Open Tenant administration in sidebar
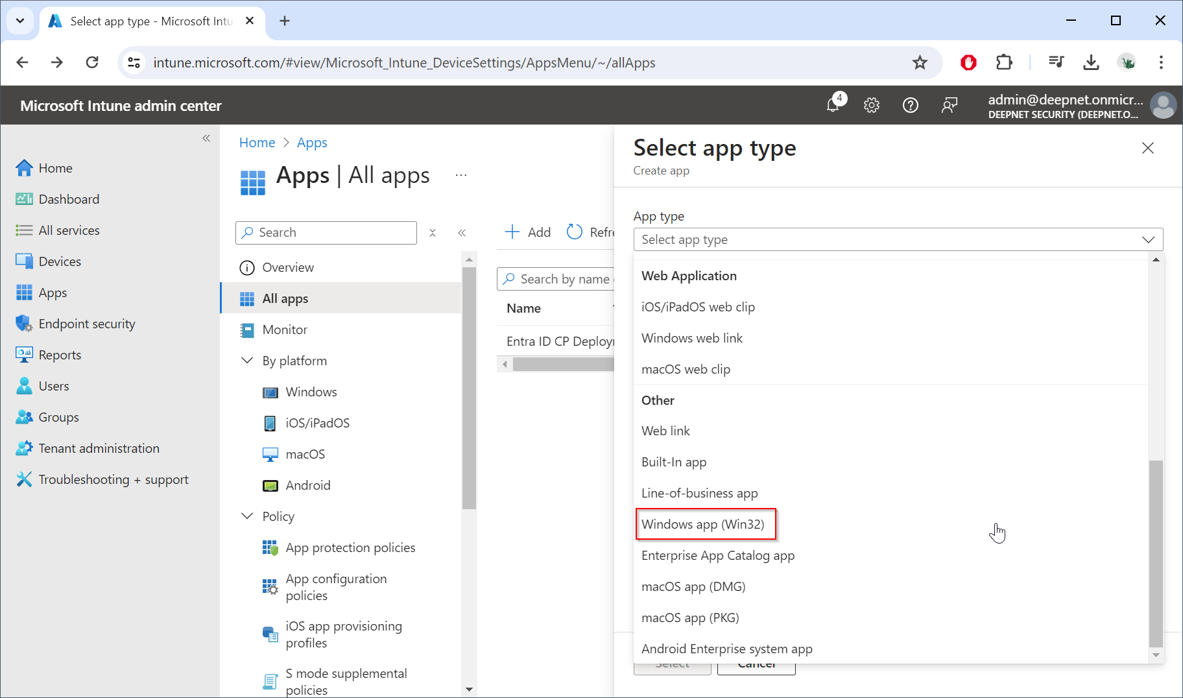The height and width of the screenshot is (698, 1183). click(99, 448)
